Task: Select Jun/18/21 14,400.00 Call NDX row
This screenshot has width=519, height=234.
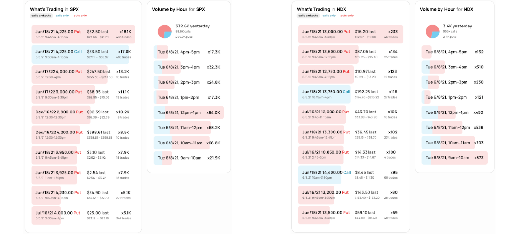Action: (350, 175)
